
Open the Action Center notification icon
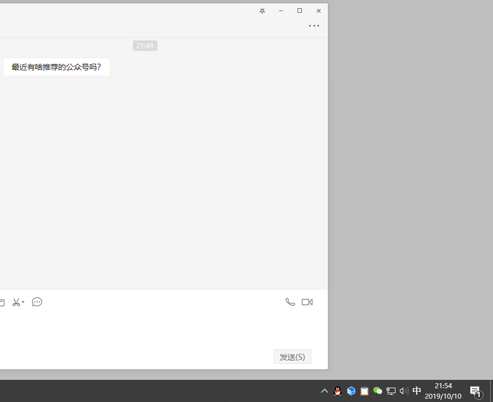[475, 390]
